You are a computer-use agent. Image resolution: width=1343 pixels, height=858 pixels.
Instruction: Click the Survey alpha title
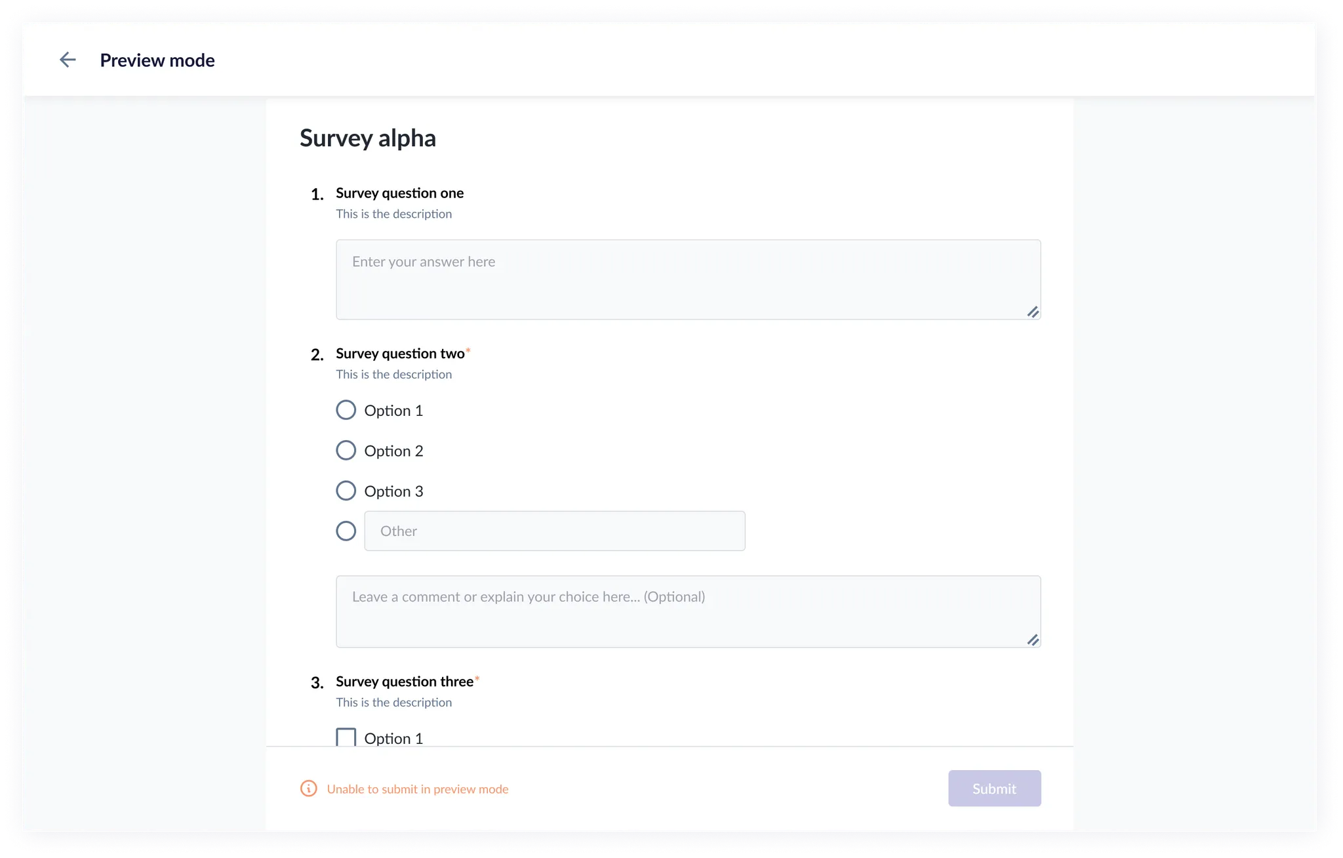(x=368, y=138)
